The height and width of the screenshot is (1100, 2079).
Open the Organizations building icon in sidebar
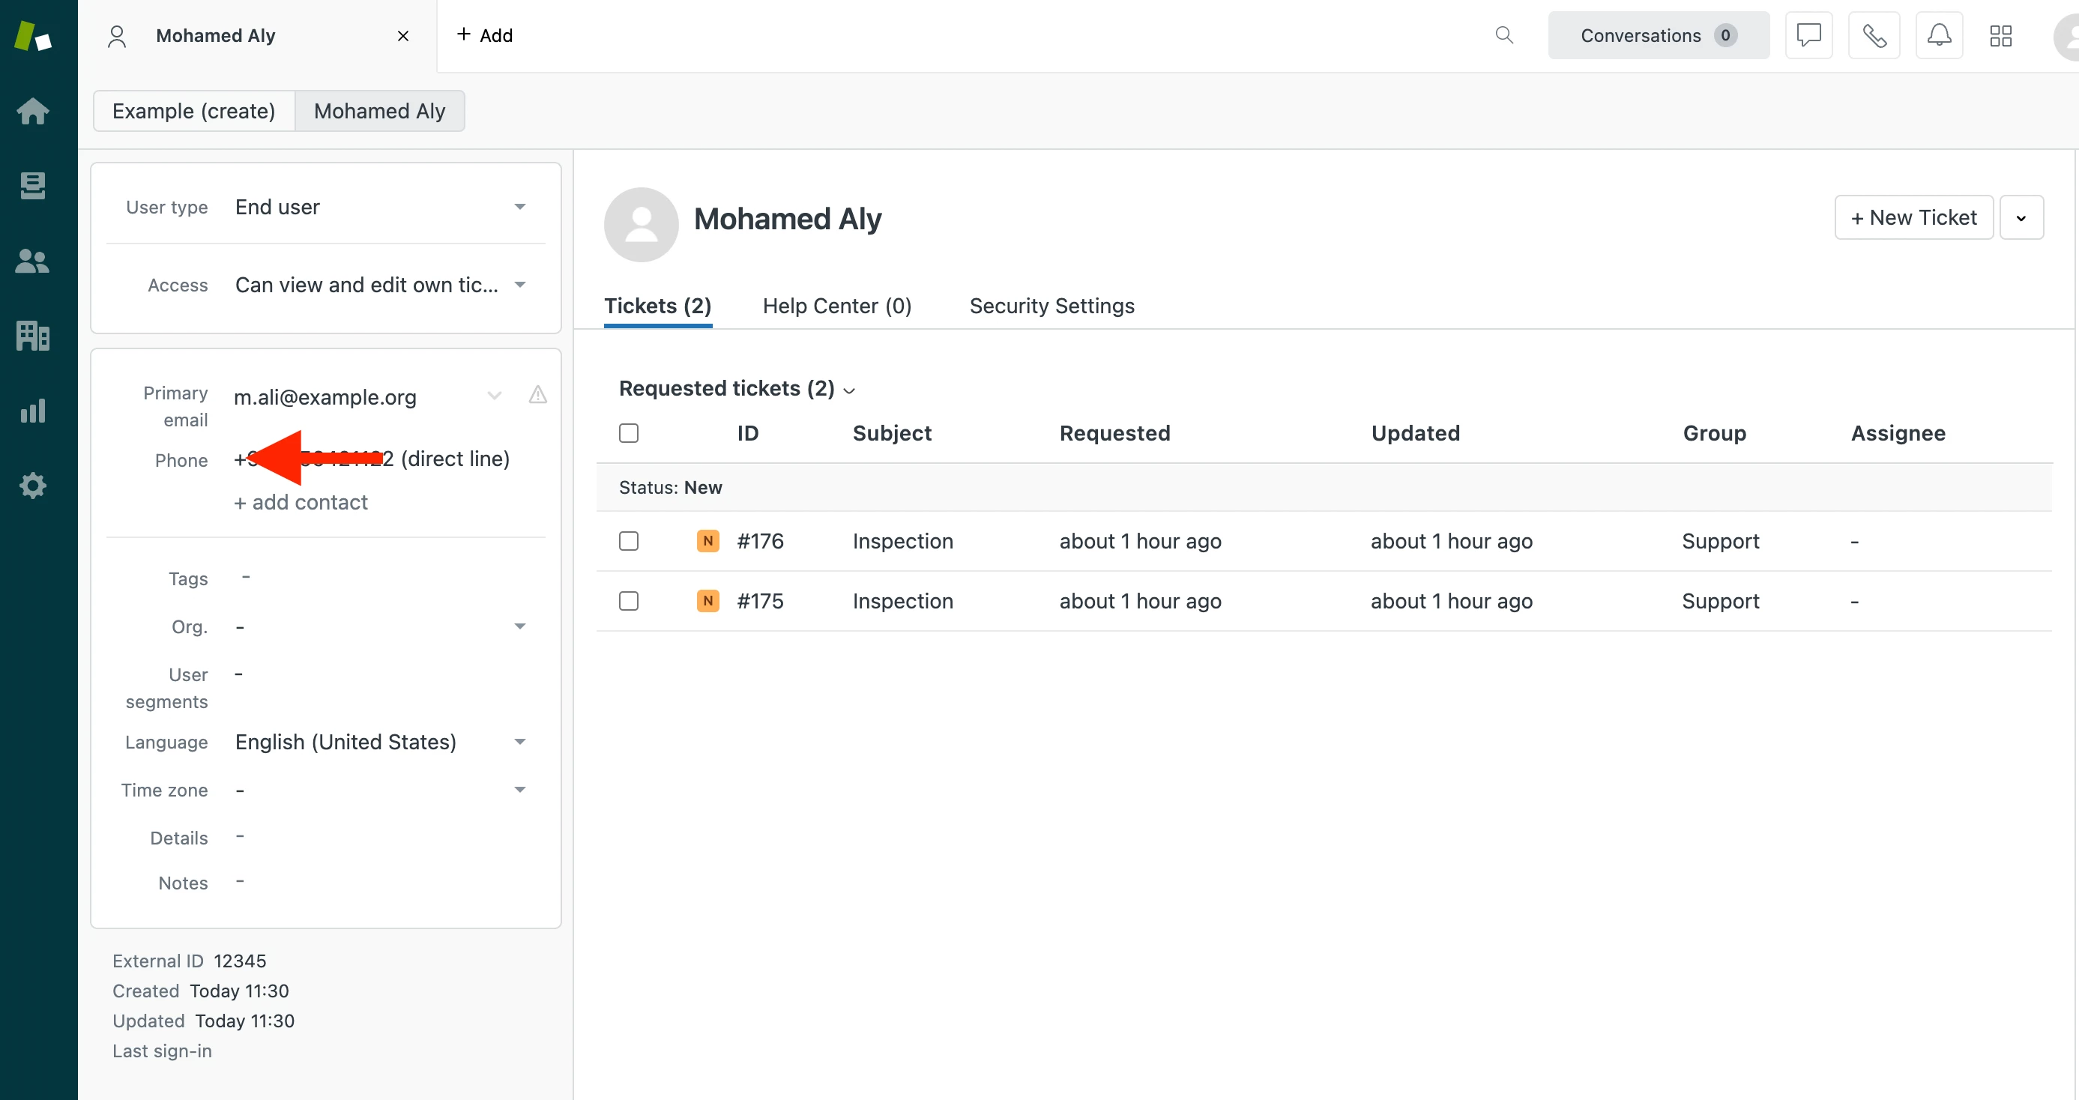(x=33, y=336)
